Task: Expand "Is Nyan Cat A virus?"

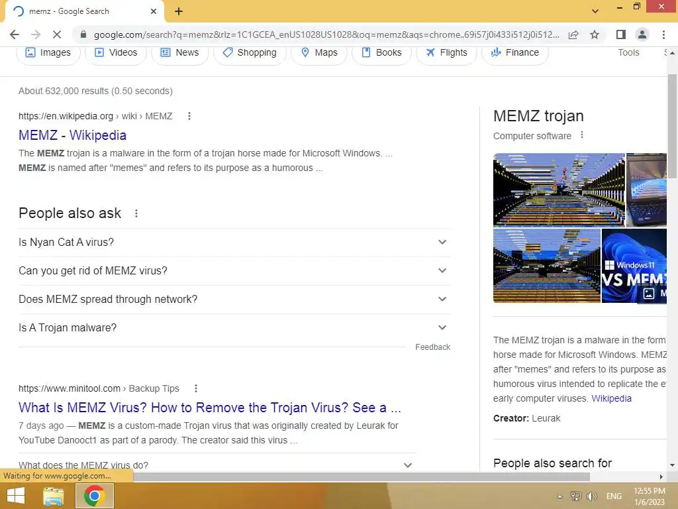Action: click(234, 243)
